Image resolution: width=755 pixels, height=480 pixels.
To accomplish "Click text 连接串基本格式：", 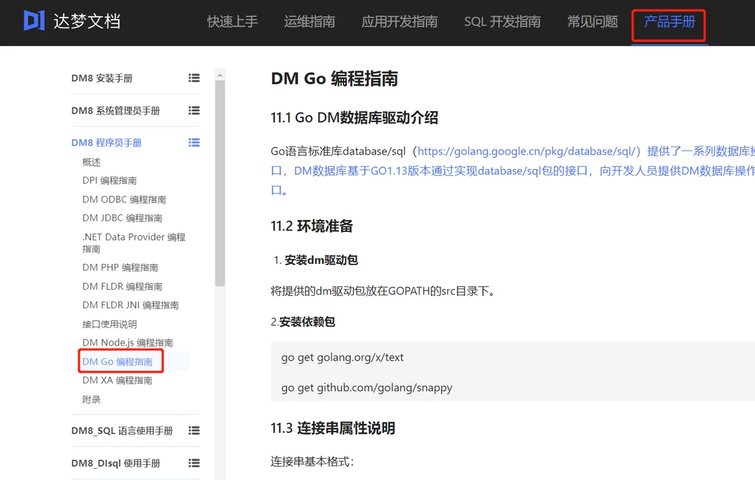I will tap(313, 462).
